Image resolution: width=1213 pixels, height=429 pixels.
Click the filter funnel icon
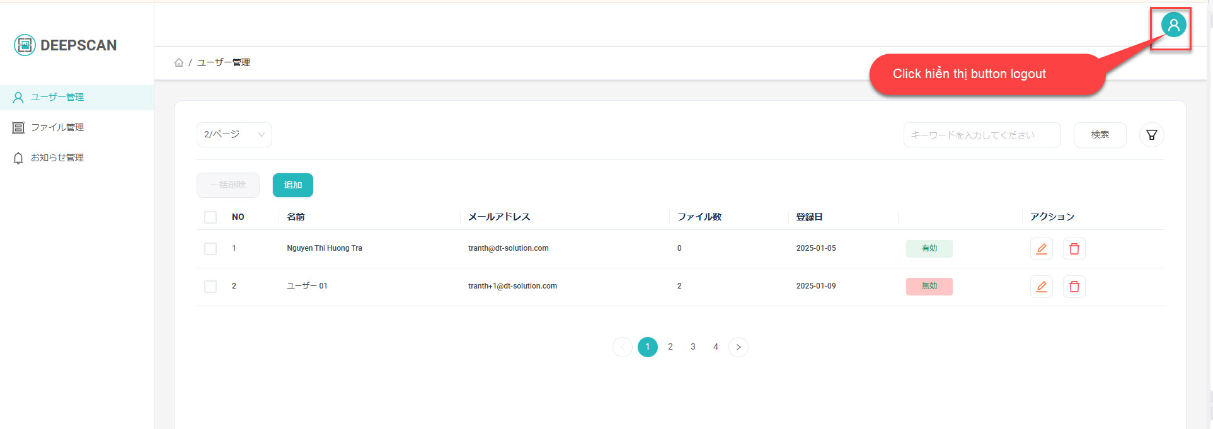1151,135
